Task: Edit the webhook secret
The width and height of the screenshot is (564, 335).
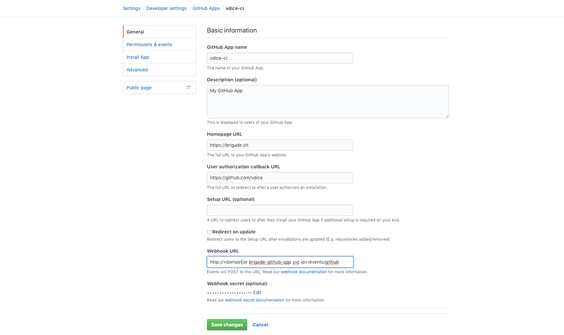Action: click(257, 293)
